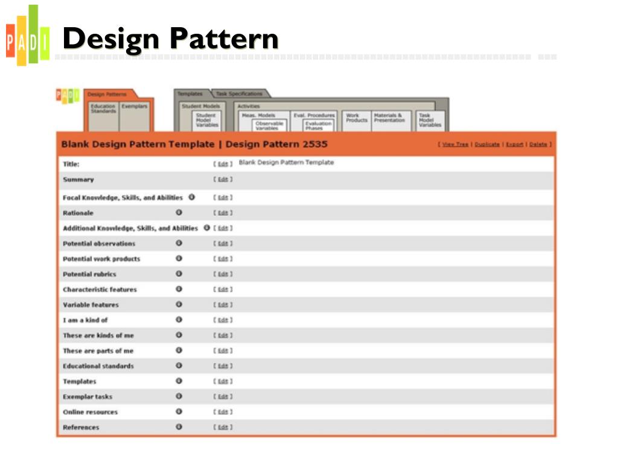The height and width of the screenshot is (463, 618).
Task: Open Eval. Procedures navigation box
Action: [x=314, y=115]
